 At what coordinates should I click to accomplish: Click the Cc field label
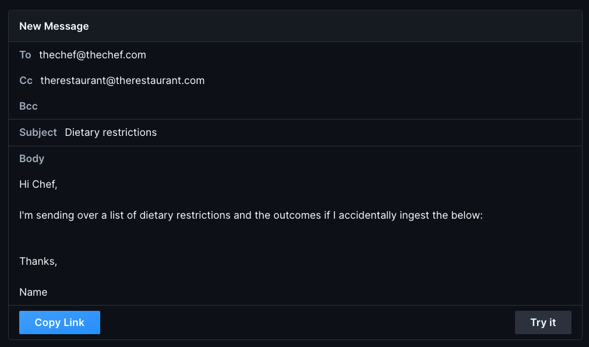coord(26,80)
